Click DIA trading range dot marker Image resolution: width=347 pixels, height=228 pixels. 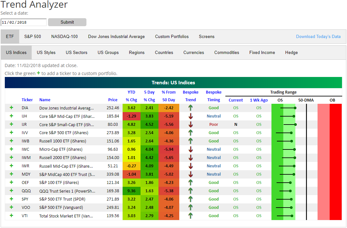click(295, 108)
